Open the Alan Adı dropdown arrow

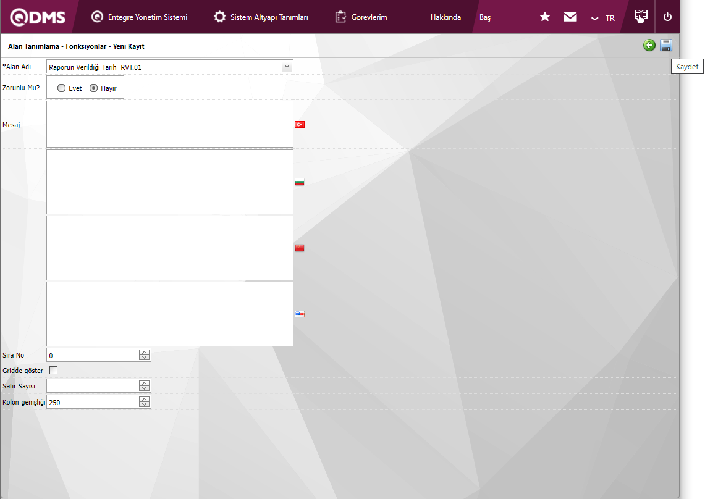(x=287, y=67)
